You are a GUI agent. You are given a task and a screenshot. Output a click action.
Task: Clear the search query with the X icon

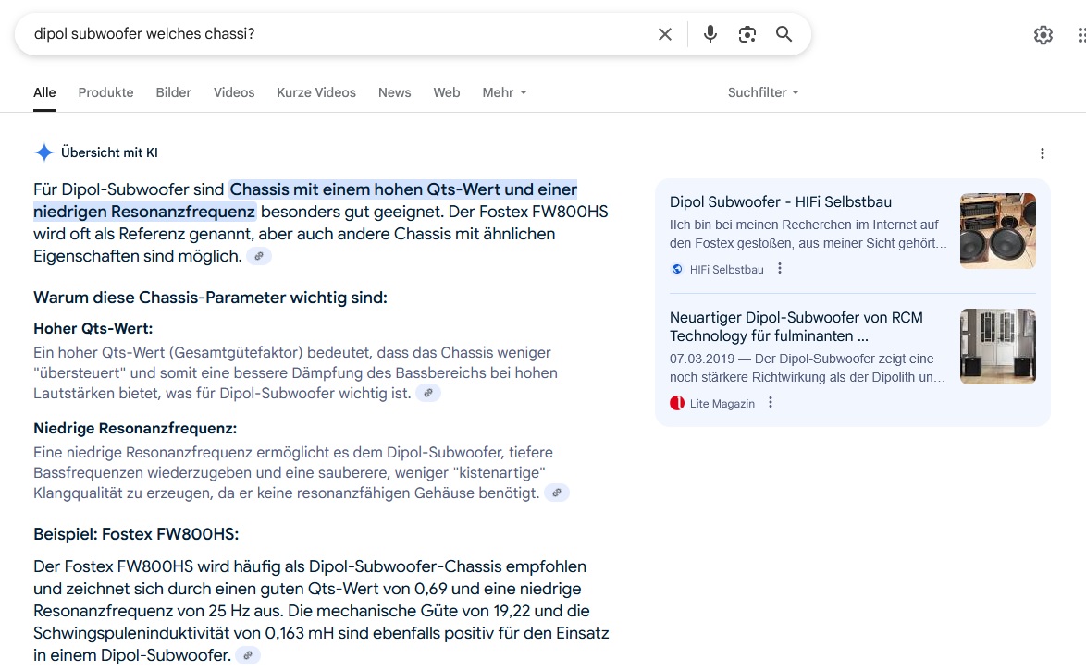665,34
